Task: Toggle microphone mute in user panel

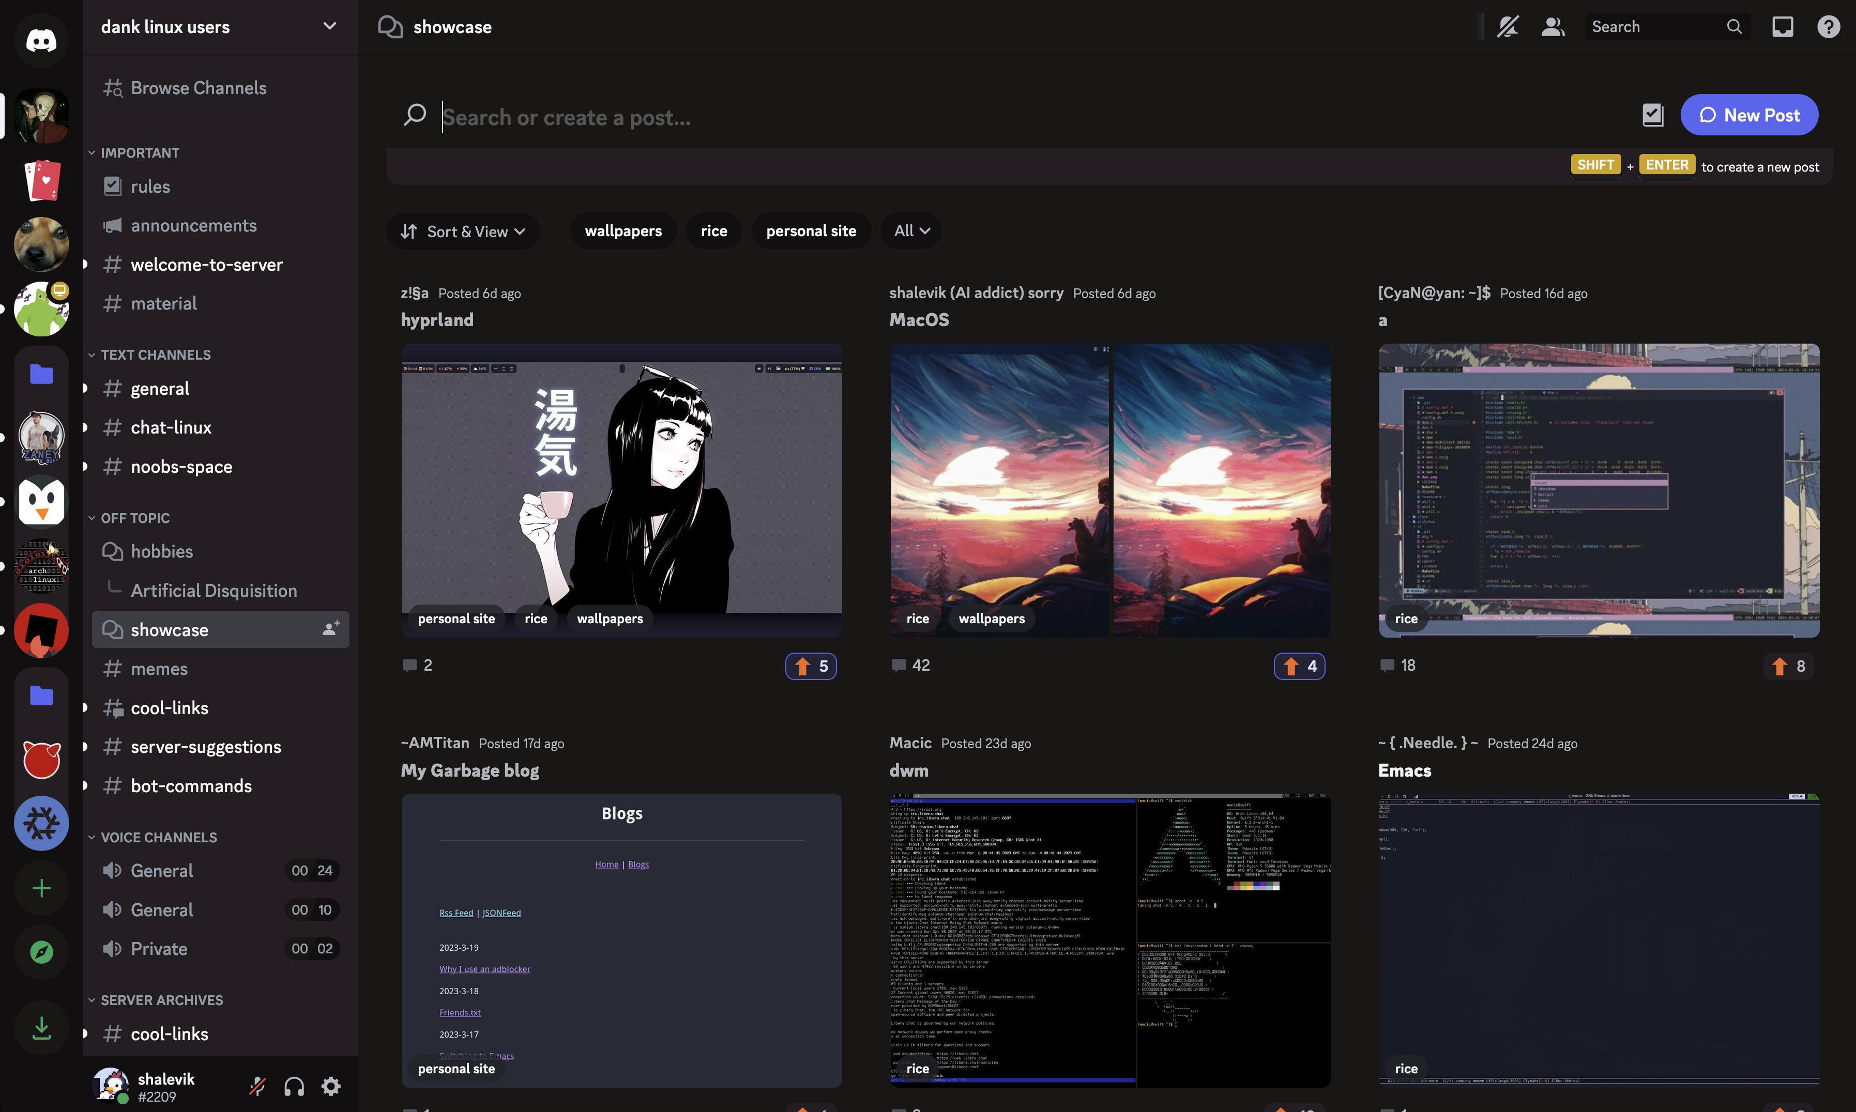Action: pos(257,1086)
